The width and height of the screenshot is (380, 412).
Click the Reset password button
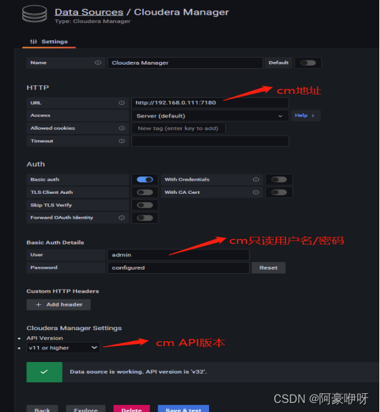[268, 267]
